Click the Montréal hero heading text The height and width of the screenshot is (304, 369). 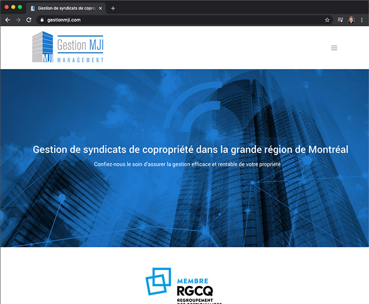coord(190,149)
